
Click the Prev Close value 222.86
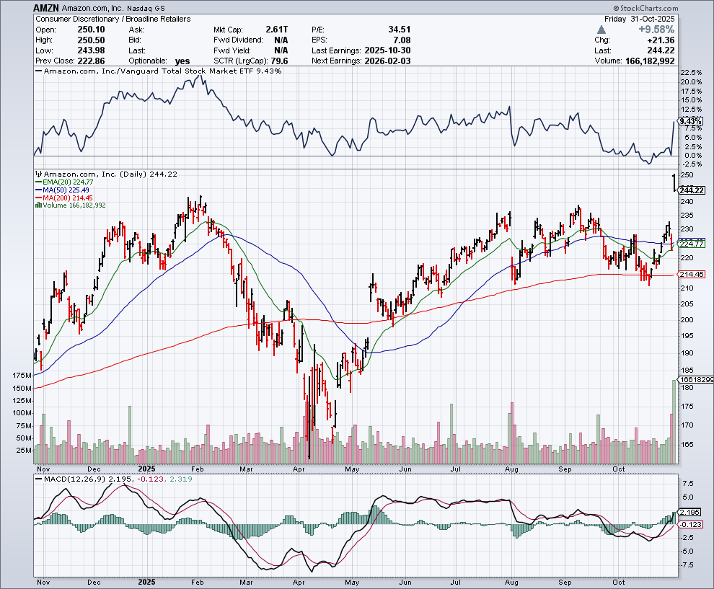point(91,61)
